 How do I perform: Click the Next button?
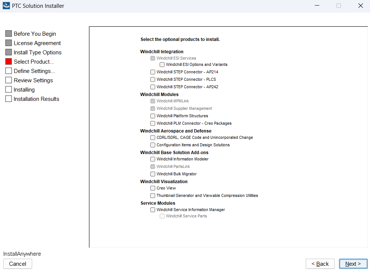coord(353,264)
